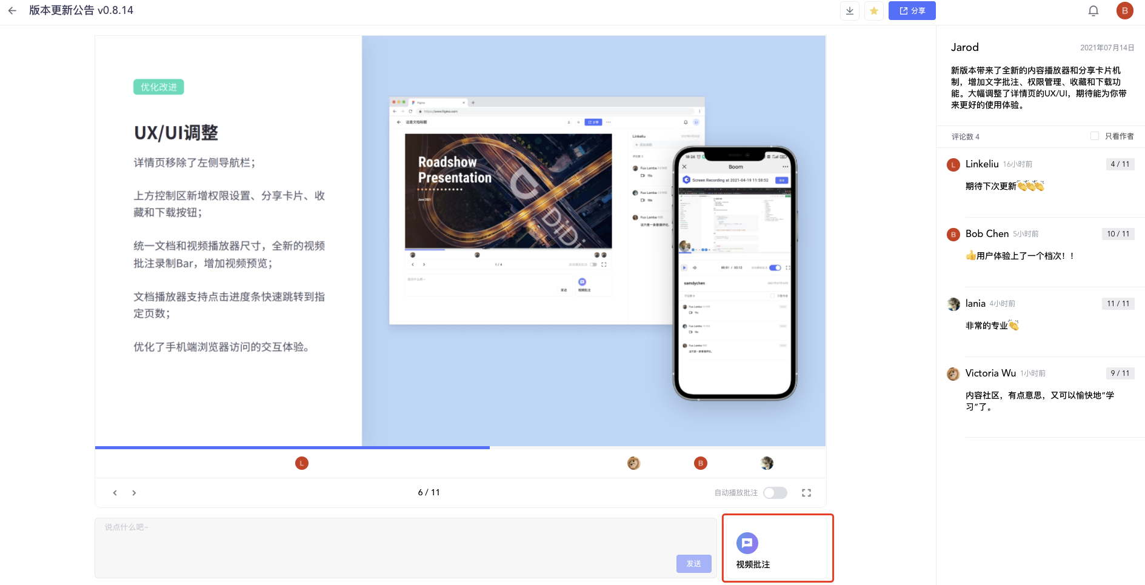
Task: Click the 评论数 4 label
Action: (966, 137)
